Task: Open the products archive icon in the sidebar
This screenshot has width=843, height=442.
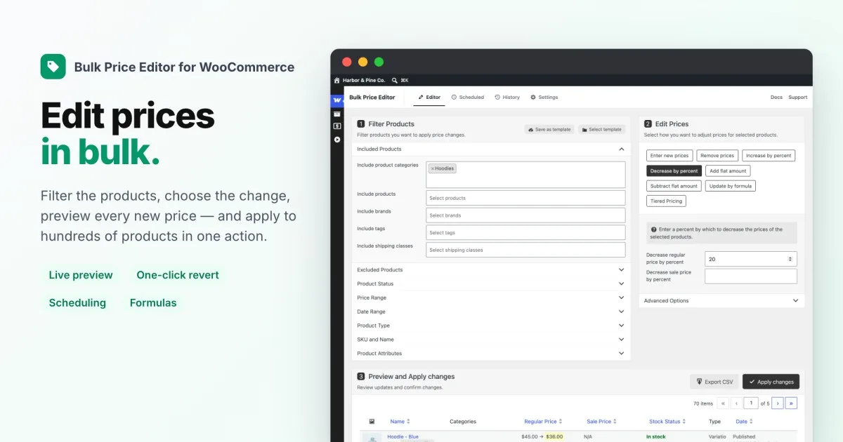Action: tap(337, 114)
